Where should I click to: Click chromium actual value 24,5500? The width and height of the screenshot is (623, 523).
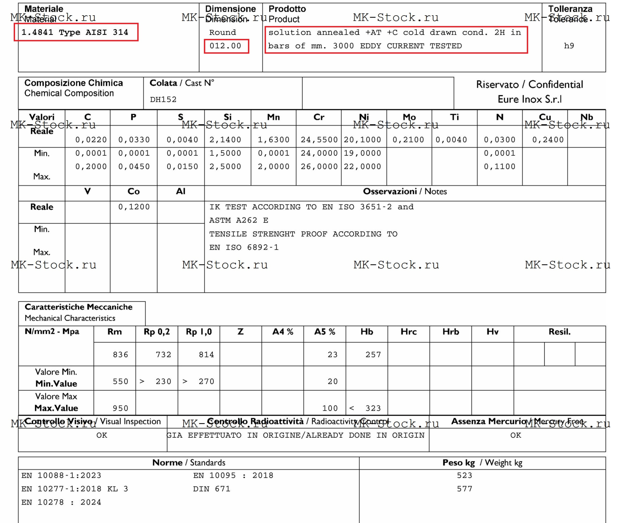pos(319,140)
